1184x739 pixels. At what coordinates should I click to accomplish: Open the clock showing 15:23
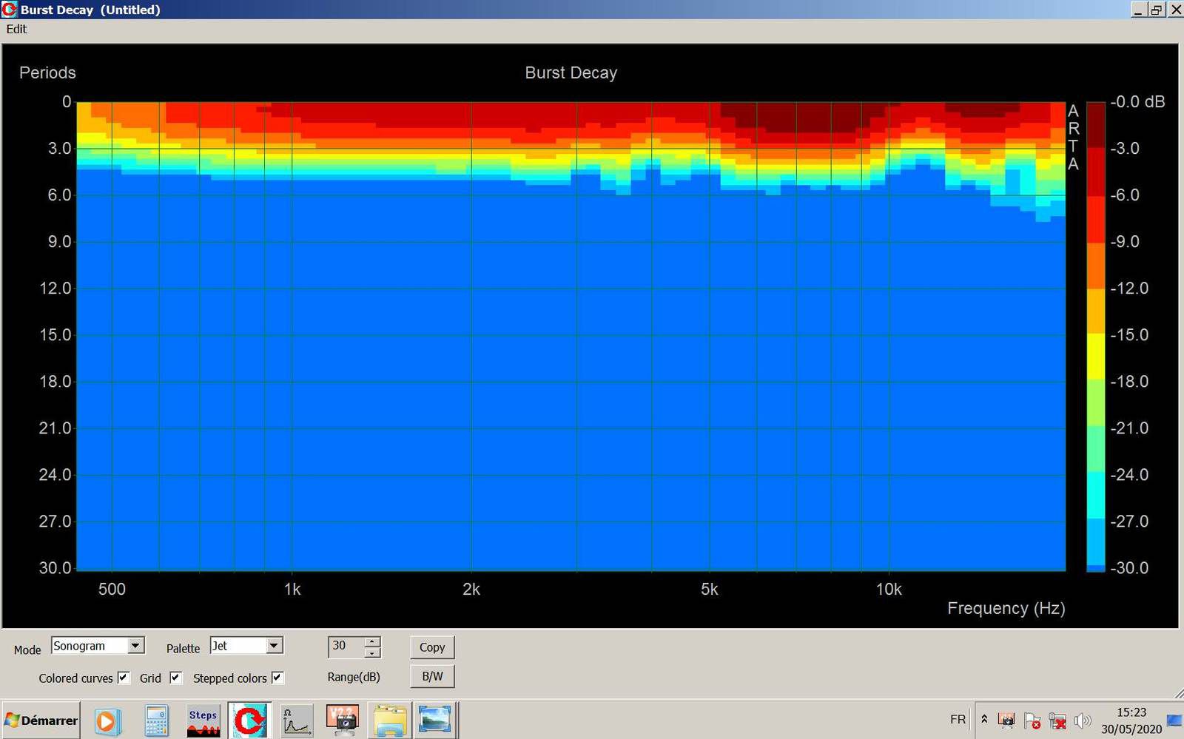pos(1131,721)
